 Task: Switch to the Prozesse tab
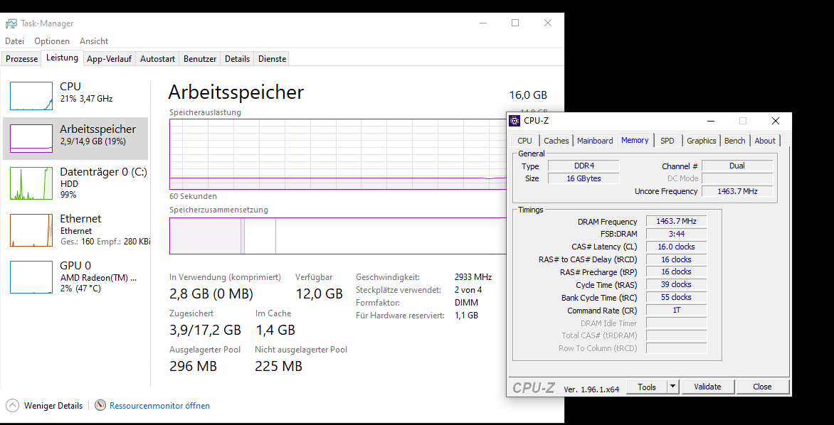[22, 59]
